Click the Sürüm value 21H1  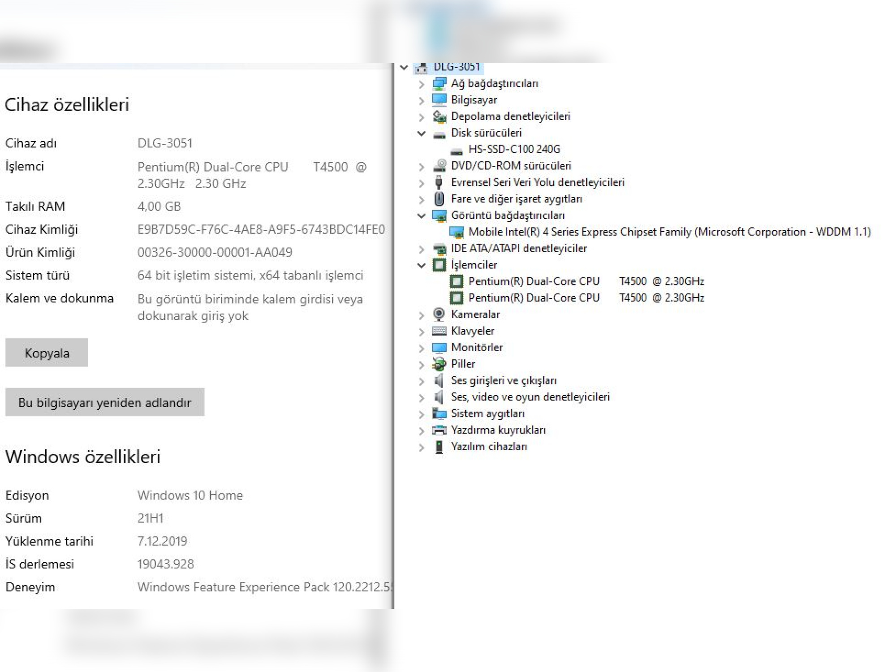pyautogui.click(x=150, y=518)
